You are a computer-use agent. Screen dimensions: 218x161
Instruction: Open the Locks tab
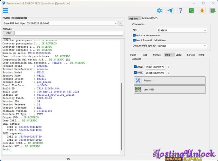[178, 55]
